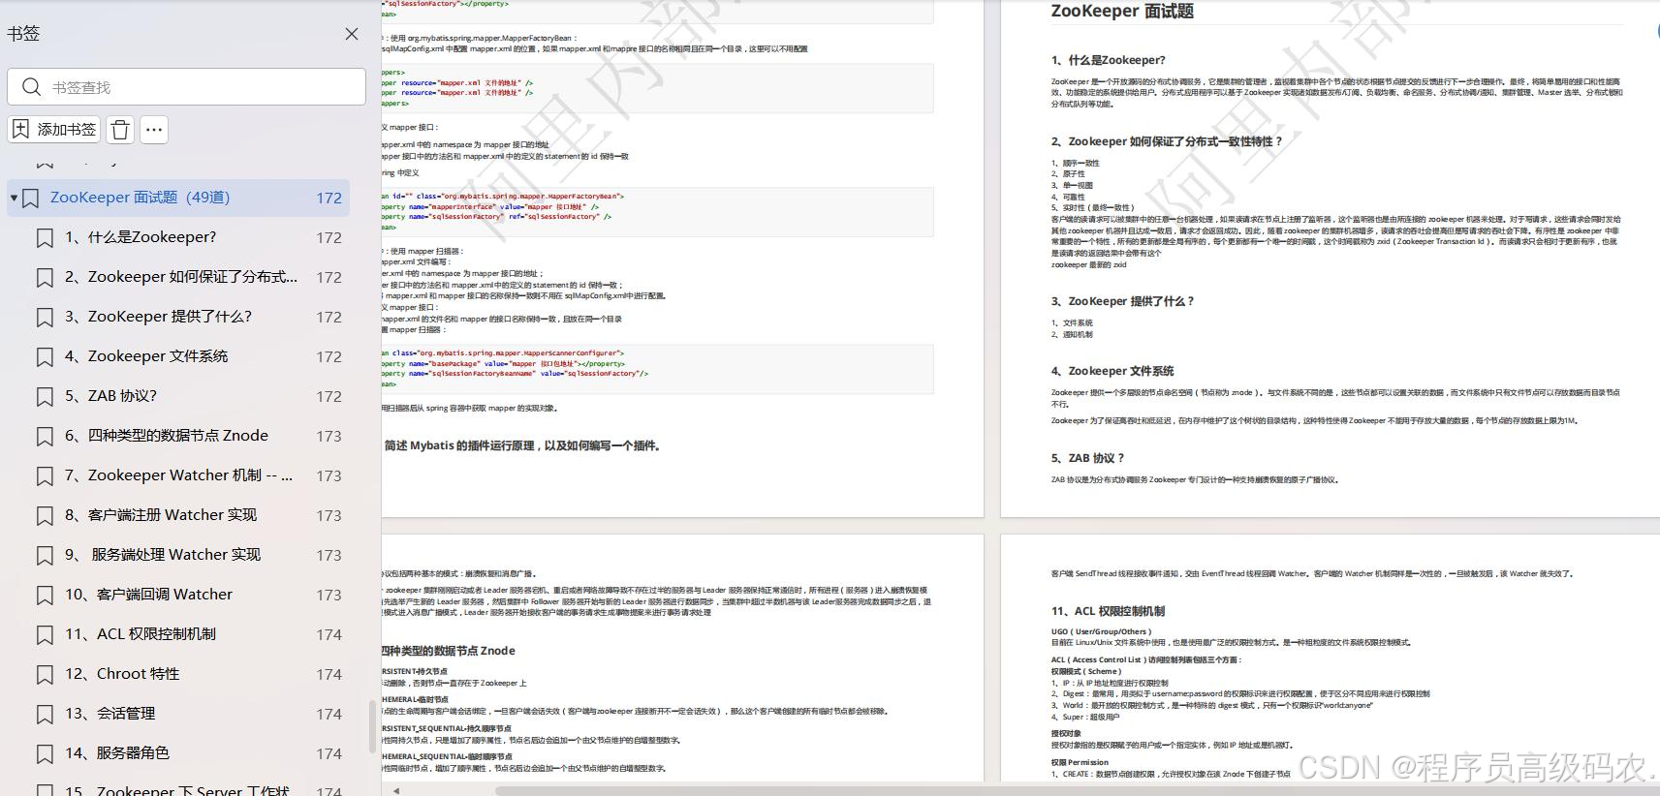The width and height of the screenshot is (1660, 796).
Task: Click heading 四种类型的数据节点 Znode in the page
Action: (x=449, y=651)
